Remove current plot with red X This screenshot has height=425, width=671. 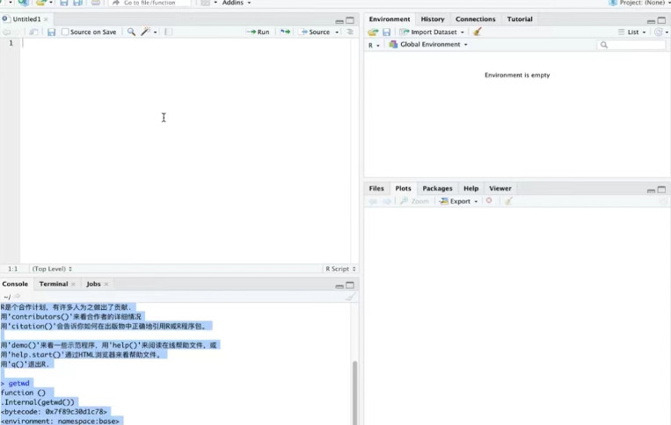coord(489,200)
